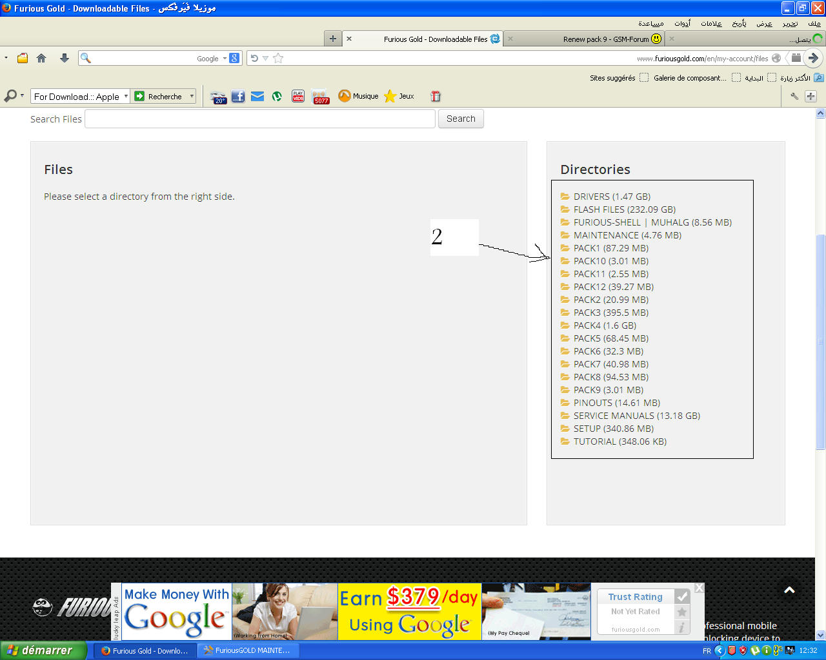Click the toolbar magnifier search icon
This screenshot has height=660, width=826.
point(10,96)
